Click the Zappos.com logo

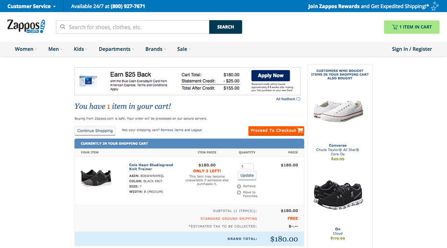(26, 26)
